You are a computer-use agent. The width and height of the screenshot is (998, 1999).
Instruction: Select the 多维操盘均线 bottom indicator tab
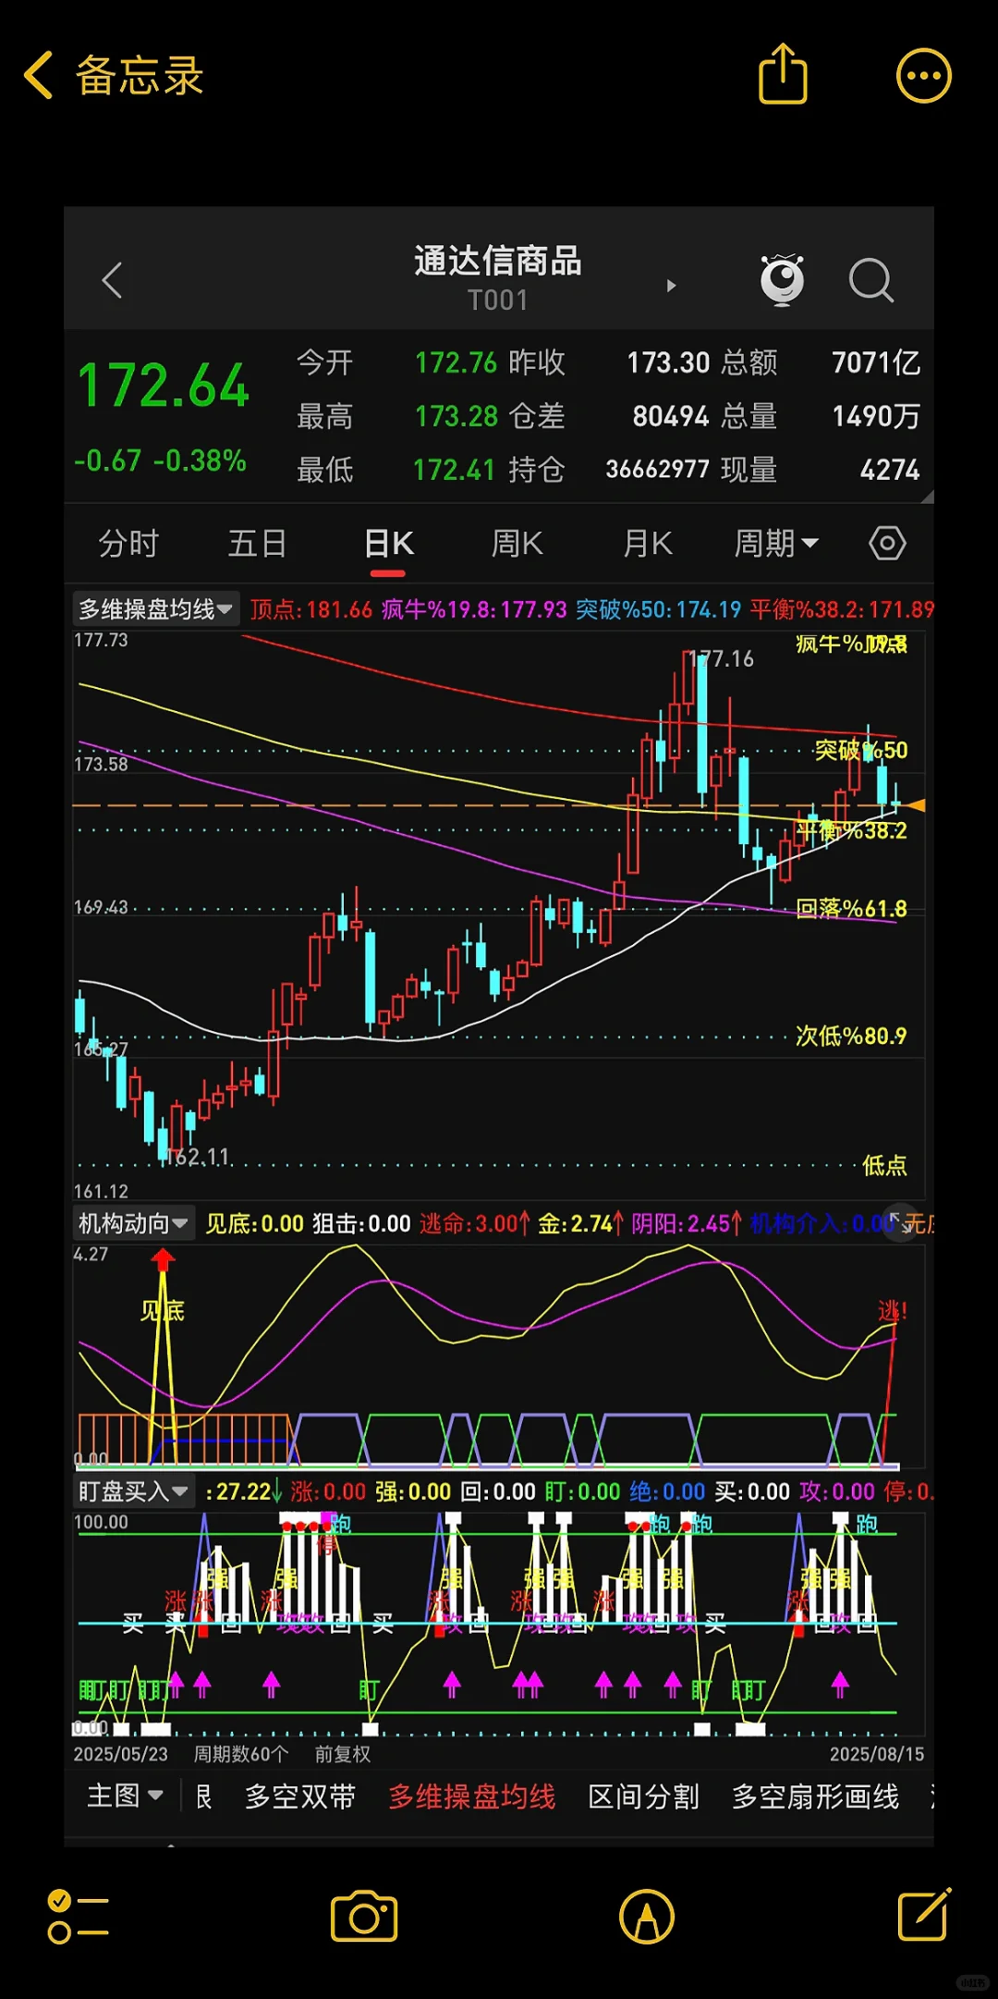tap(472, 1796)
